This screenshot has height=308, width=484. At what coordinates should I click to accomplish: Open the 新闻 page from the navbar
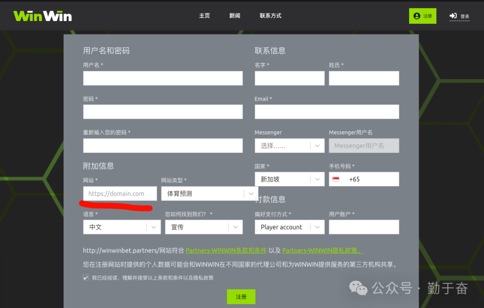point(235,16)
